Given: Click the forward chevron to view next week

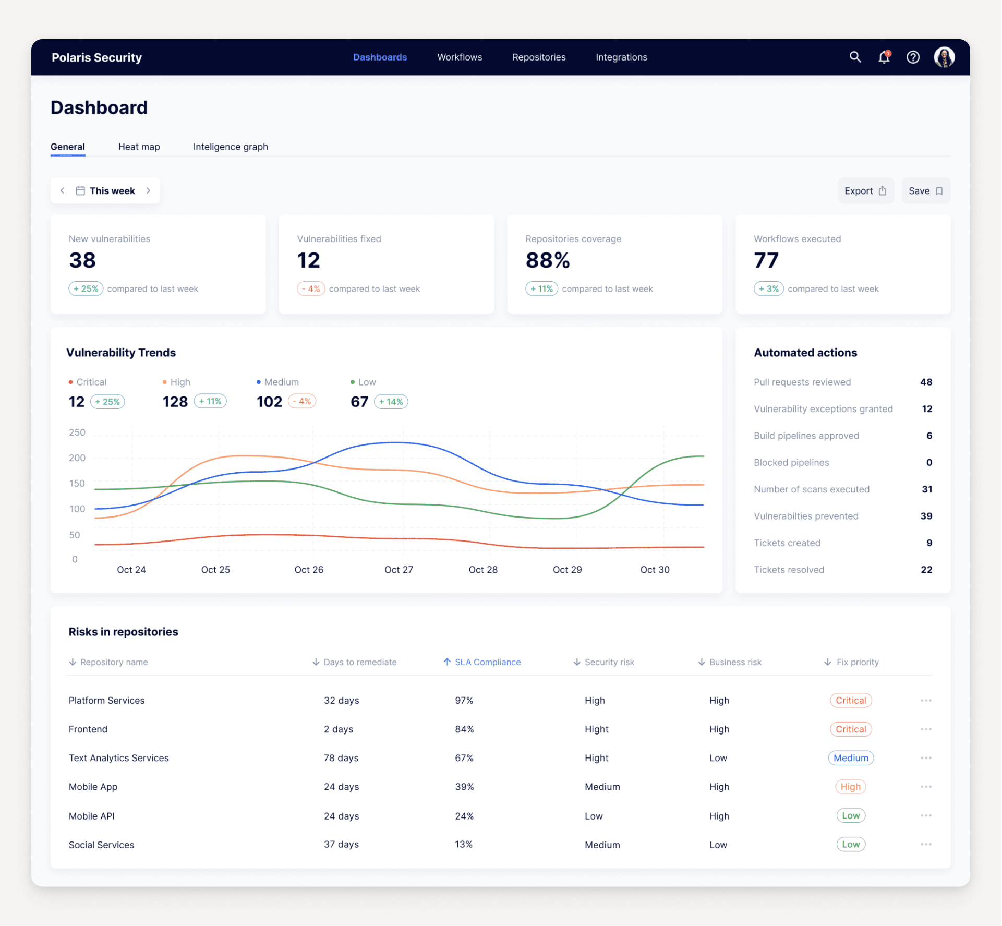Looking at the screenshot, I should click(x=148, y=190).
